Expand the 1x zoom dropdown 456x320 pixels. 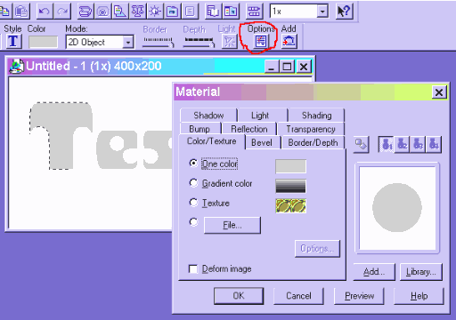point(322,12)
